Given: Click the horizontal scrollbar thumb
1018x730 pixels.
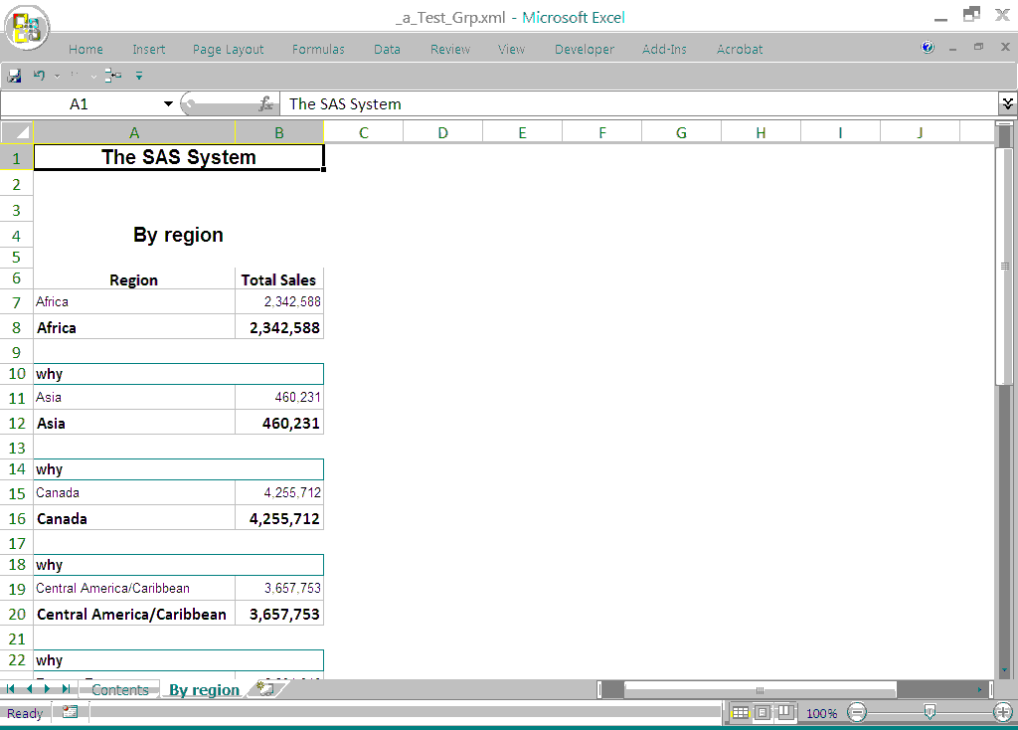Looking at the screenshot, I should click(x=760, y=690).
